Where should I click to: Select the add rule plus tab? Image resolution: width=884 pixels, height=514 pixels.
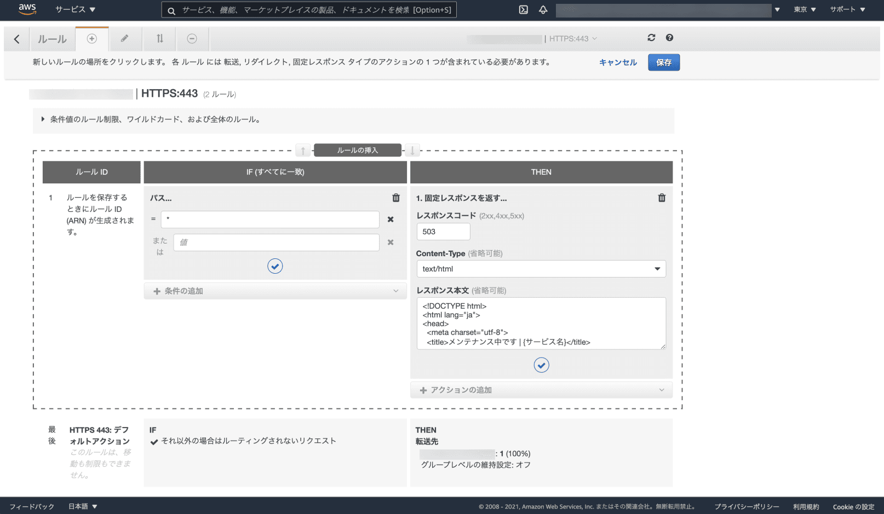point(92,38)
